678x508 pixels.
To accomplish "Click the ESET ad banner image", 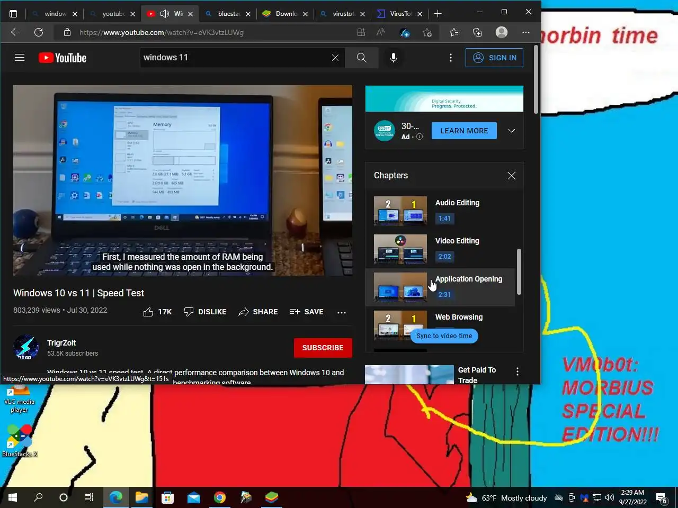I will coord(444,98).
